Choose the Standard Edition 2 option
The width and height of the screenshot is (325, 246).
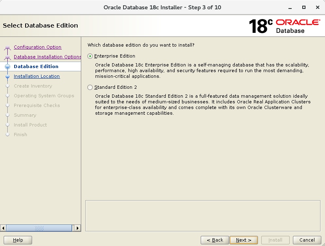tap(90, 87)
